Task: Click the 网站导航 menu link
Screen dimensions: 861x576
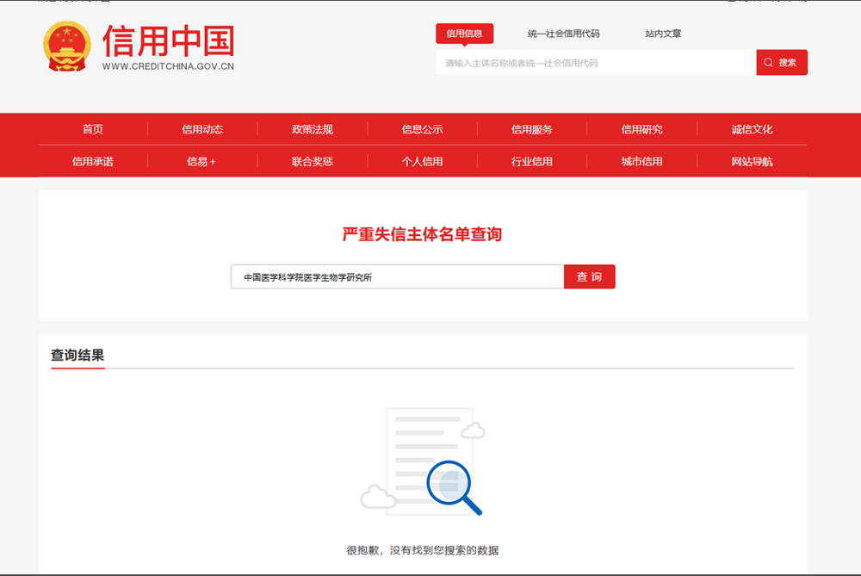Action: (x=752, y=161)
